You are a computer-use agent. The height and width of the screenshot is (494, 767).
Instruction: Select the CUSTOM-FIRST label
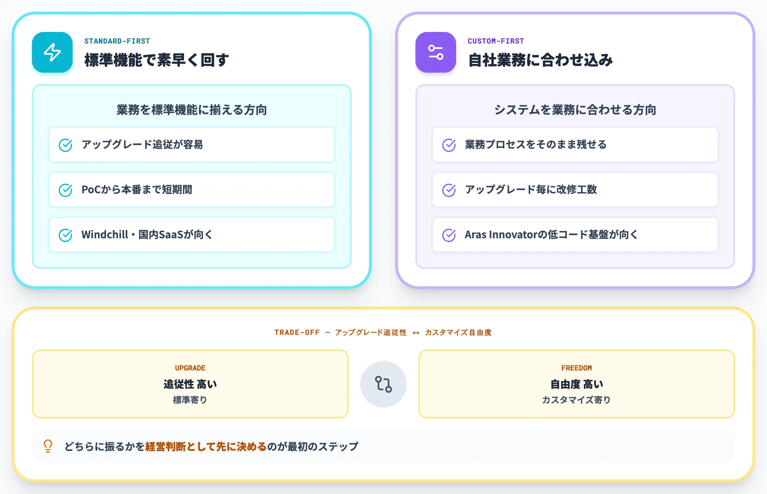pyautogui.click(x=496, y=41)
